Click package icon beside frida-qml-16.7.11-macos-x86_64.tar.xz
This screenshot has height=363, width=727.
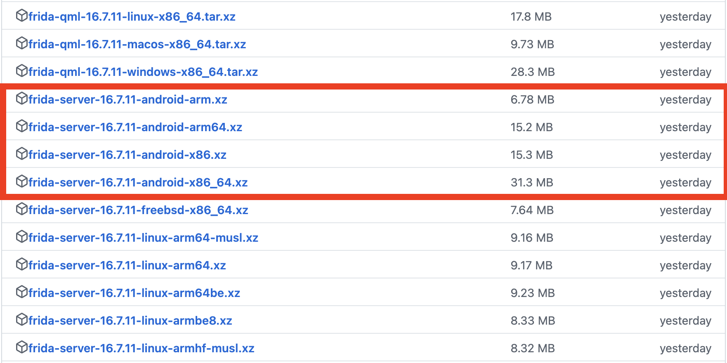point(21,43)
